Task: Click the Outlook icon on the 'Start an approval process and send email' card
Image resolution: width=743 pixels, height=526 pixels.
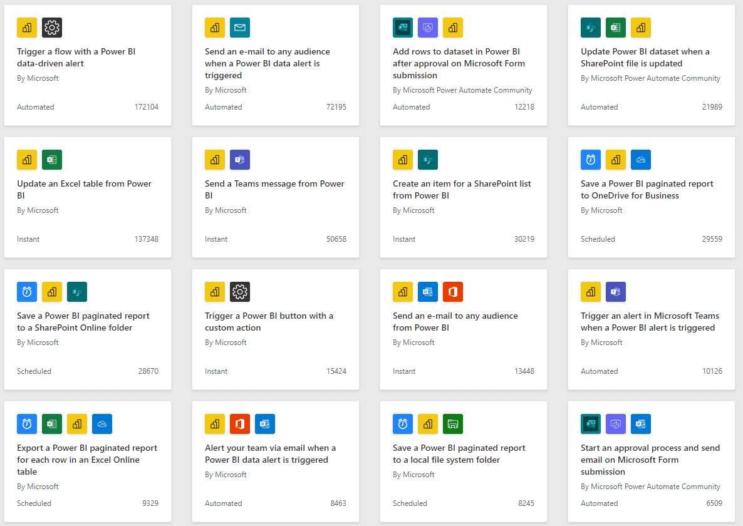Action: pyautogui.click(x=641, y=424)
